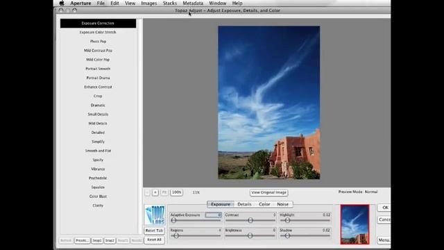Click the Adaptive Exposure slider handle
444x250 pixels.
173,220
